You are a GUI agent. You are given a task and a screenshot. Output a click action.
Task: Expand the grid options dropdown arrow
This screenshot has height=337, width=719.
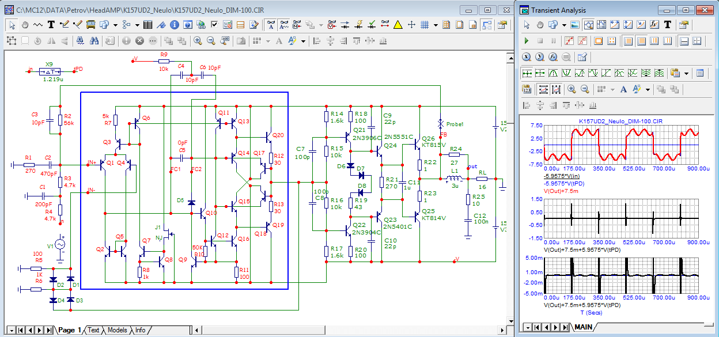coord(436,25)
